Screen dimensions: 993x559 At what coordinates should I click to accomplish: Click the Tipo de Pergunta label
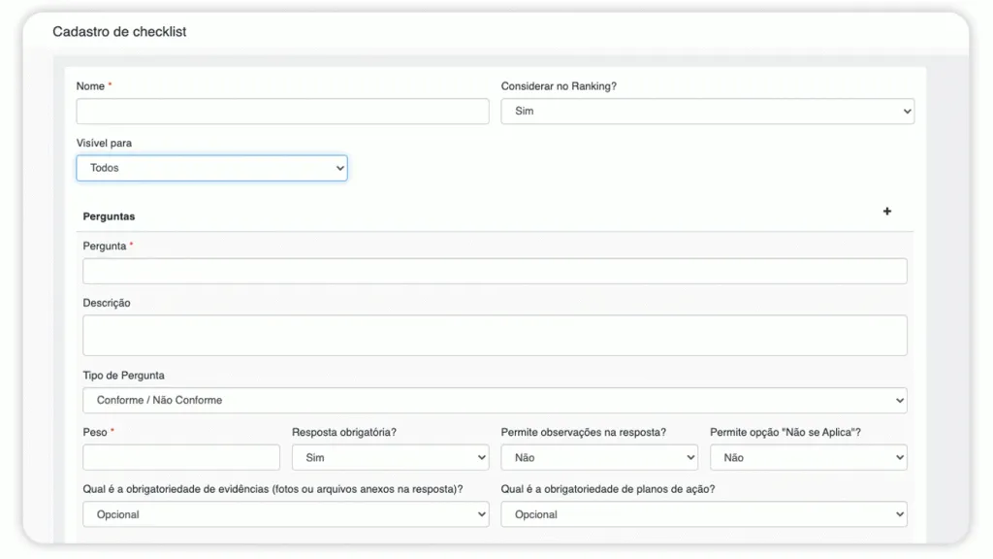pos(123,376)
